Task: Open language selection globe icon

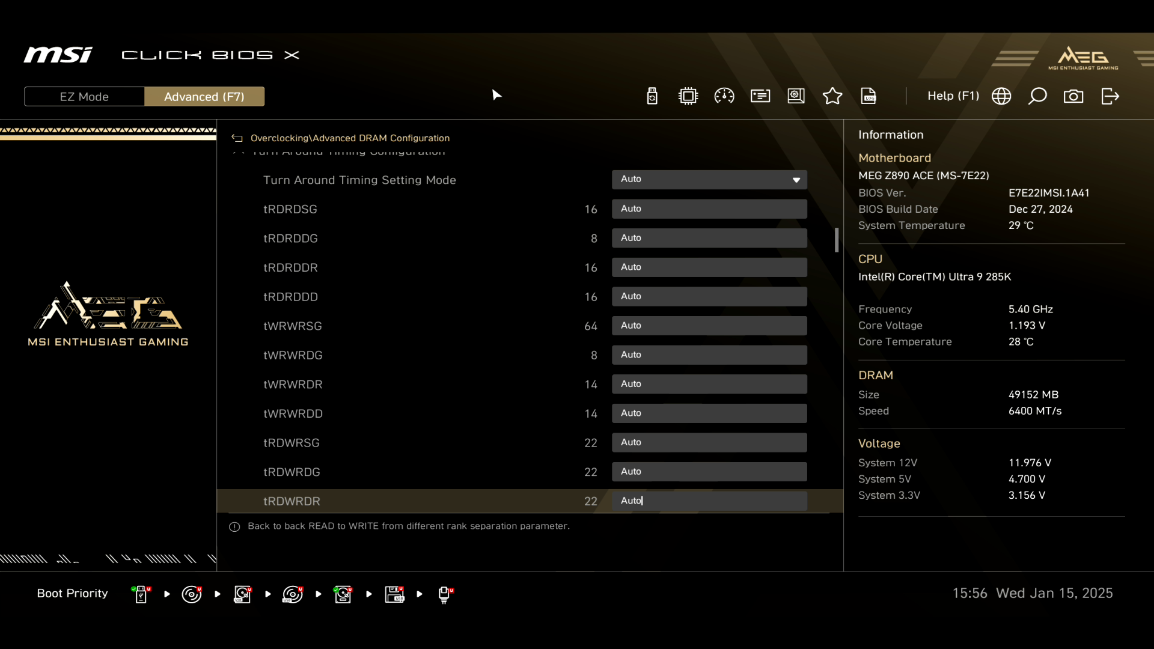Action: point(1001,96)
